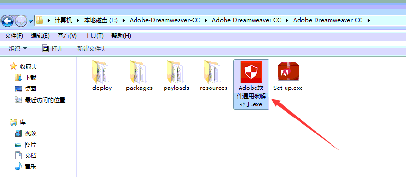The height and width of the screenshot is (177, 406).
Task: Open the deploy folder icon
Action: pos(101,72)
